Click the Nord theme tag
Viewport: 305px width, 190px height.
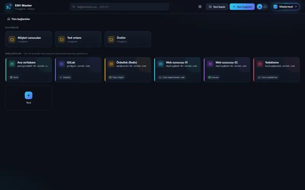point(14,78)
